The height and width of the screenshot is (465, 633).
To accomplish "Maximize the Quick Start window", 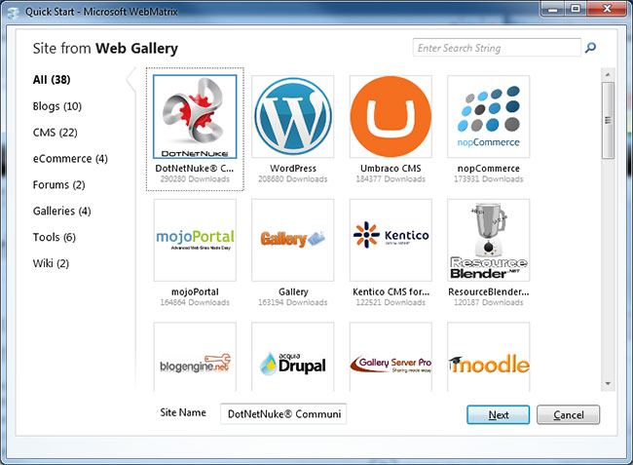I will click(576, 9).
